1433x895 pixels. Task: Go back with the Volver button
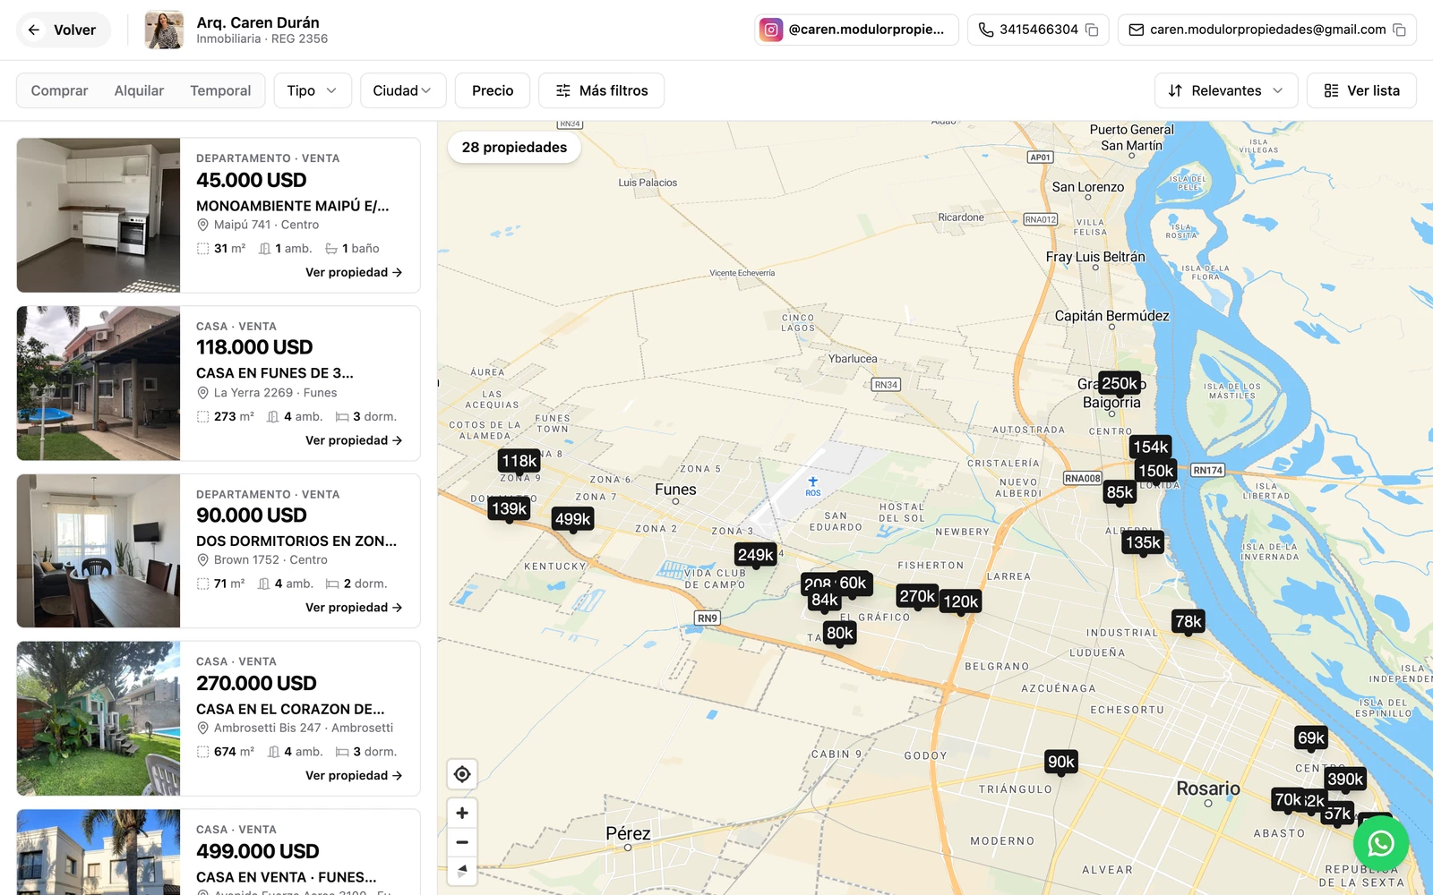(x=64, y=30)
